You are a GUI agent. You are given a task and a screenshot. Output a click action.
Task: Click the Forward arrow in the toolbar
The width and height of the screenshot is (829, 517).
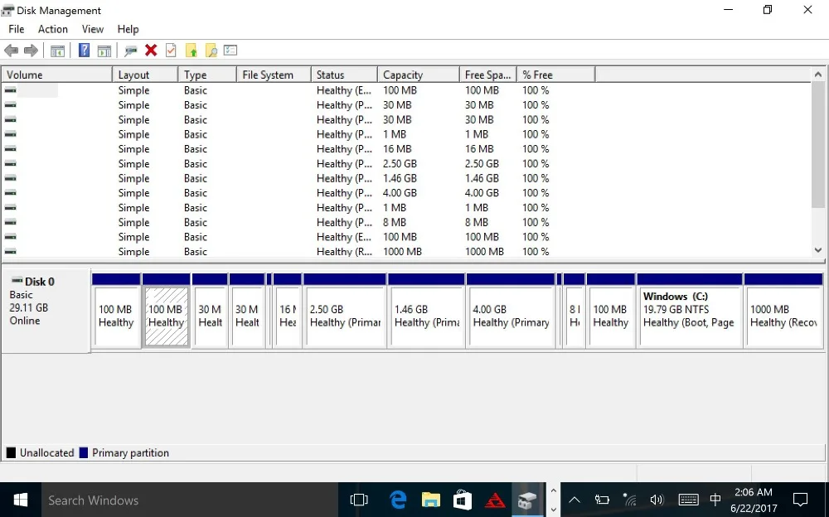tap(31, 51)
